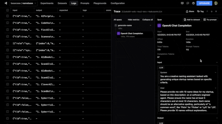This screenshot has height=124, width=222.
Task: Collapse the generate-name span chevron
Action: coord(150,25)
